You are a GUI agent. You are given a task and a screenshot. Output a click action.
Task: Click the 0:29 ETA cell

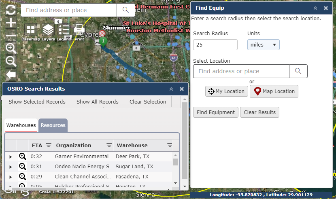[x=36, y=176]
